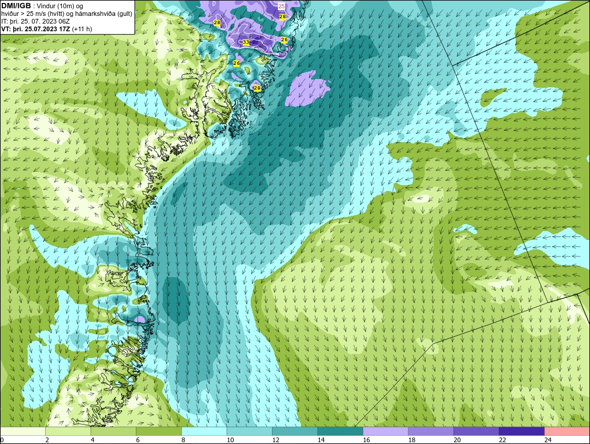Select the 22–24 m/s dark indigo swatch
This screenshot has height=444, width=590.
coord(522,431)
